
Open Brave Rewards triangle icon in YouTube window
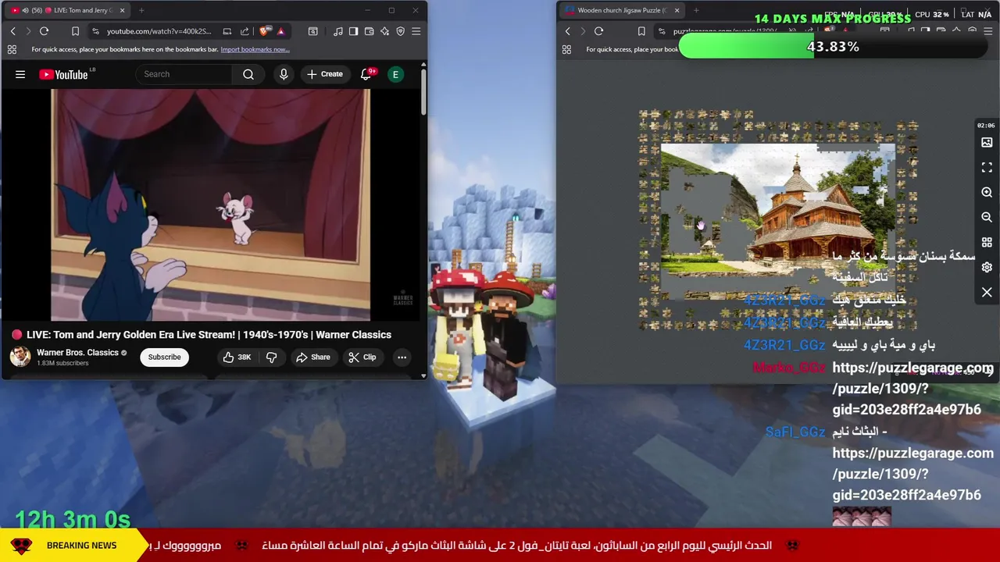click(x=280, y=31)
